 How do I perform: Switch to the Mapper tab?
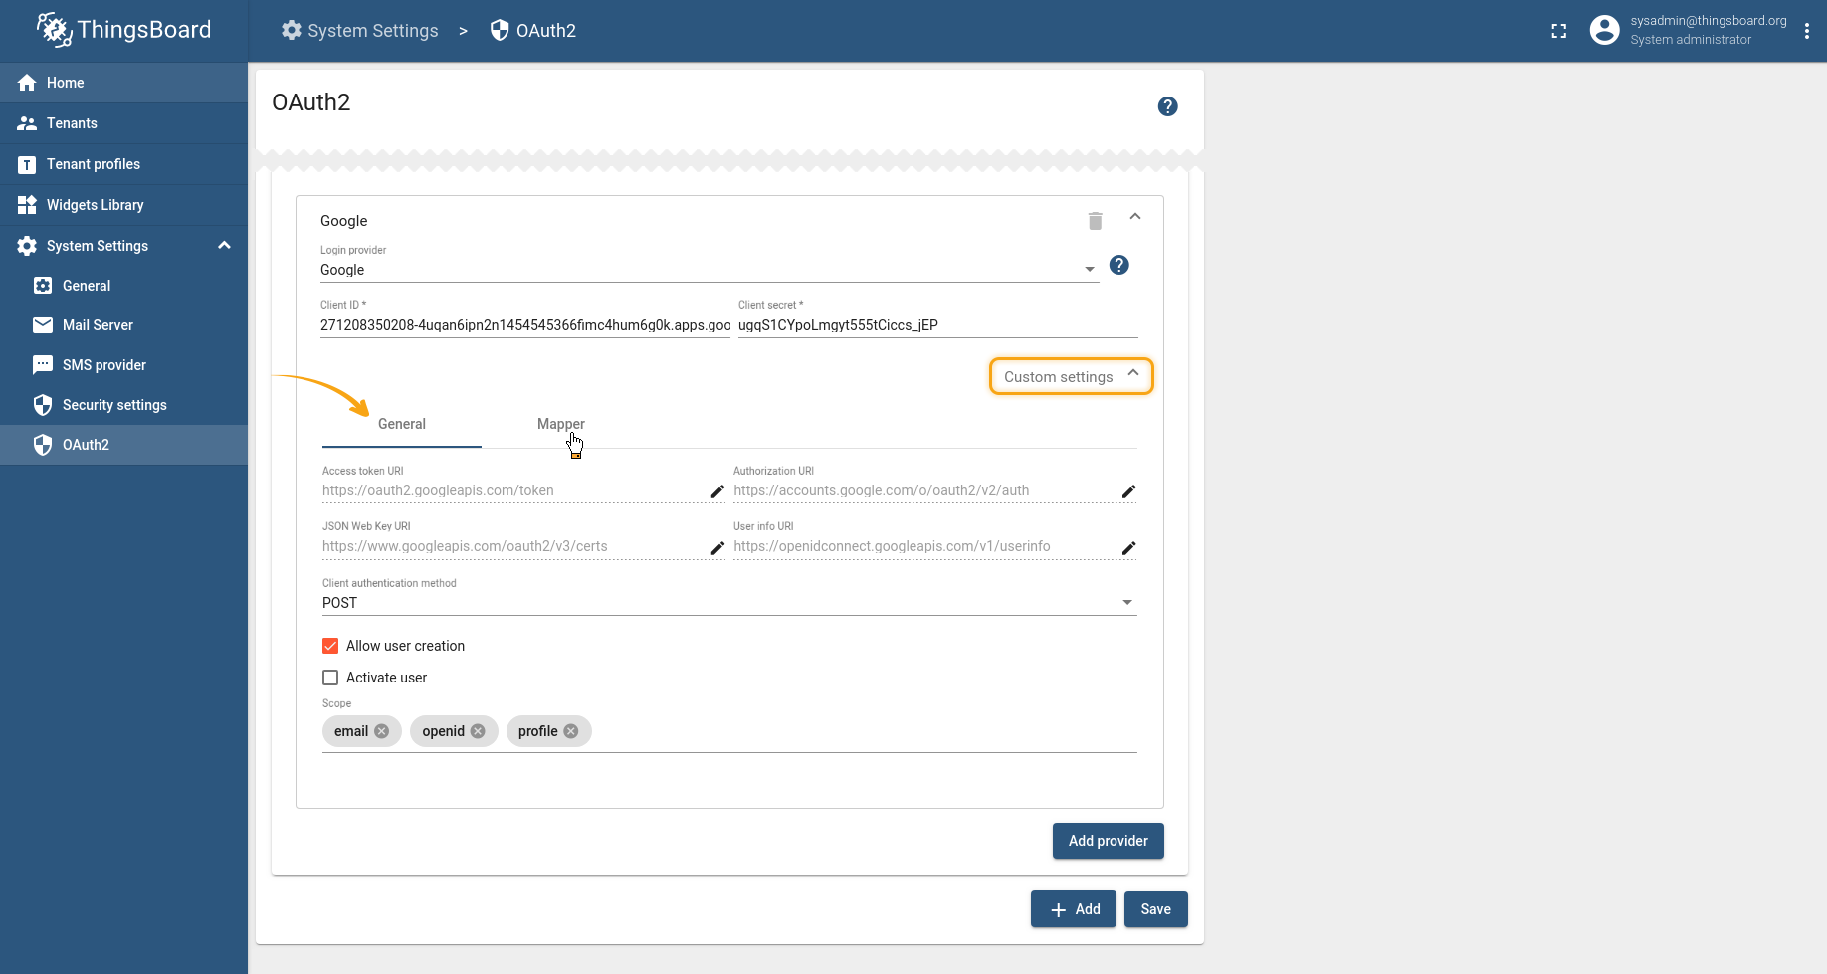pos(561,424)
